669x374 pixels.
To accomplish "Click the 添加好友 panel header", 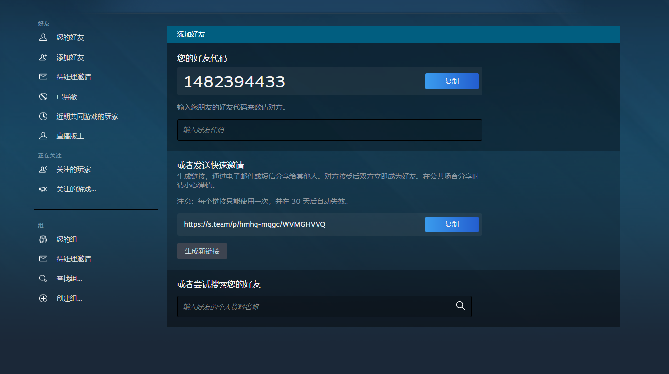I will coord(394,34).
